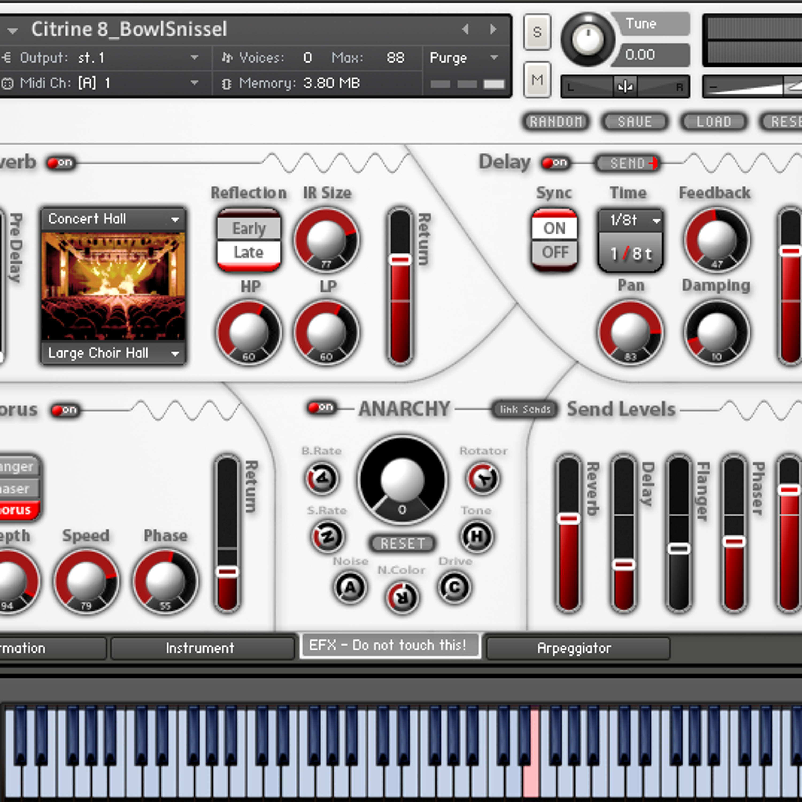Click the LOAD button
Image resolution: width=802 pixels, height=802 pixels.
tap(714, 122)
